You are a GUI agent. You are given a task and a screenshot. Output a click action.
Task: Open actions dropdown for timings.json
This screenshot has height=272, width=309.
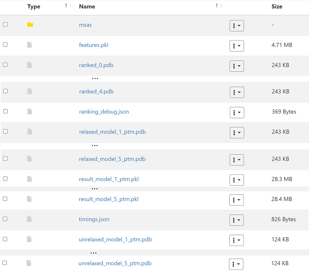236,220
